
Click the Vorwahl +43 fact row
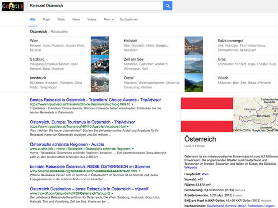(194, 179)
